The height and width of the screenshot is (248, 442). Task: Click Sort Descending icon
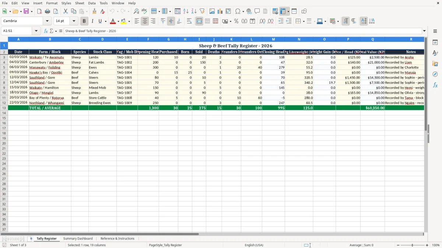point(194,11)
